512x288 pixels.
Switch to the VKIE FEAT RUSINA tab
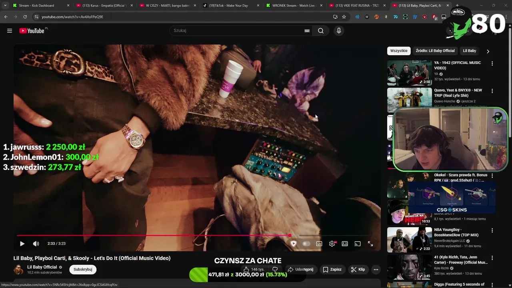click(x=357, y=6)
